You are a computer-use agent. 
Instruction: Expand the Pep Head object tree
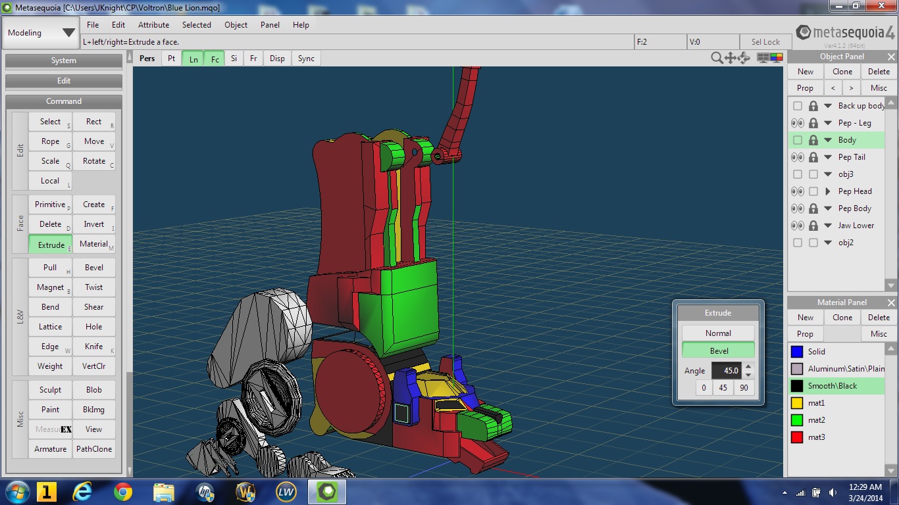coord(828,191)
